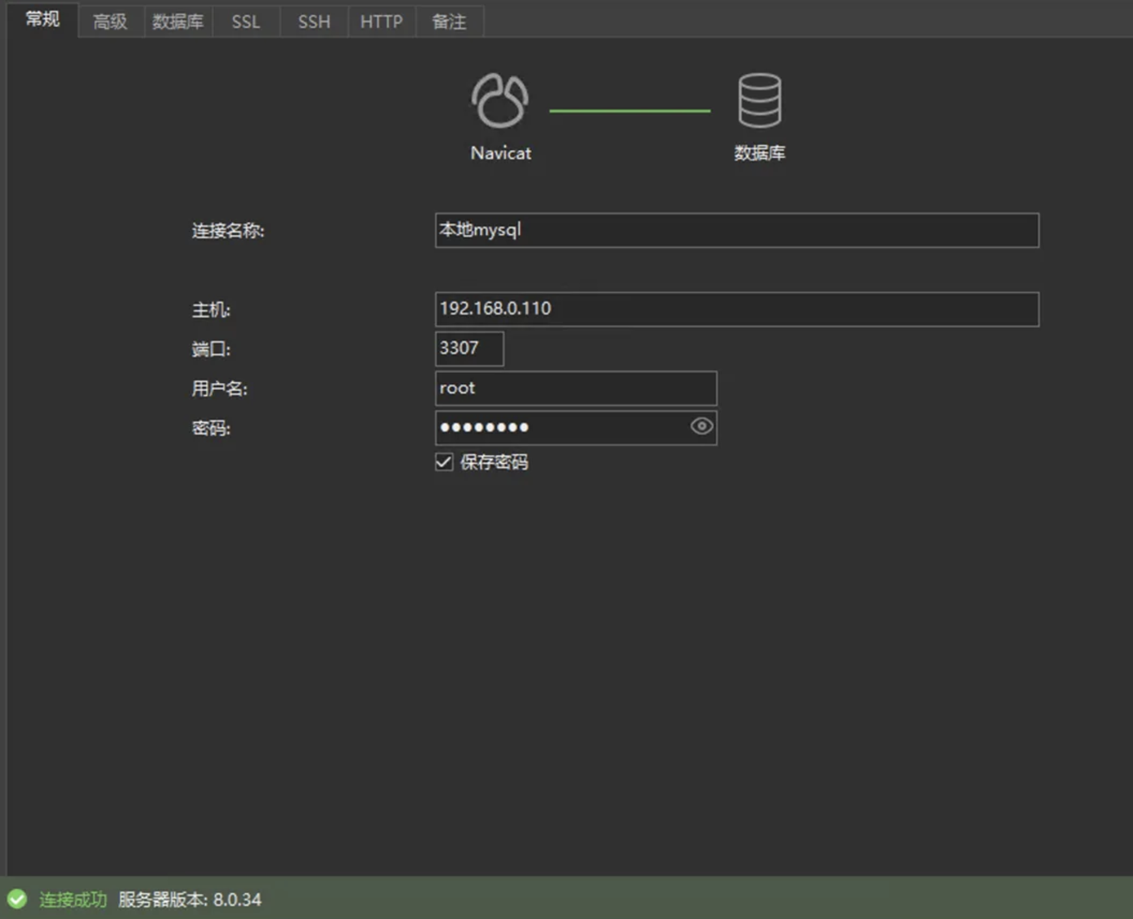Click the 主机 field showing 192.168.0.110
Screen dimensions: 1133x919
tap(736, 309)
